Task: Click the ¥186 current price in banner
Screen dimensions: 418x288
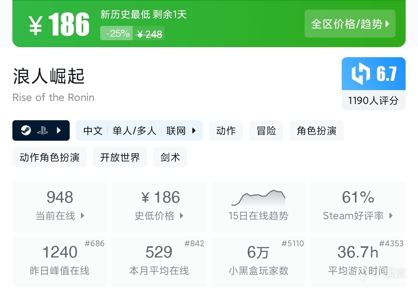Action: pos(59,24)
